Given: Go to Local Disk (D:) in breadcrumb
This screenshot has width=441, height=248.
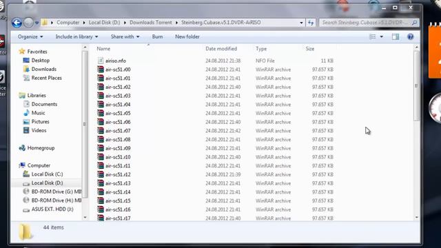Looking at the screenshot, I should [104, 23].
